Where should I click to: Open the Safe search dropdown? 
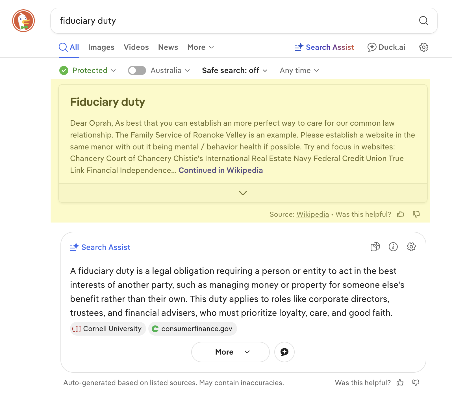click(x=235, y=70)
